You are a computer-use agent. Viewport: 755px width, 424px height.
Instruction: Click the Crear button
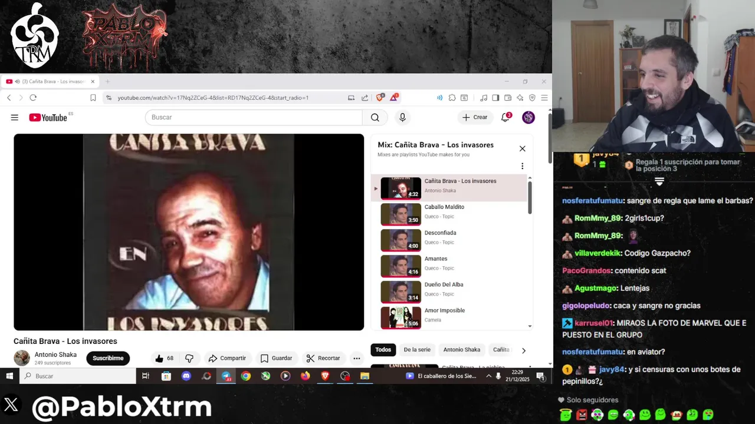tap(475, 117)
